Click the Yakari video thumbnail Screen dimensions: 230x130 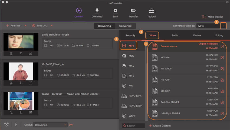21,101
